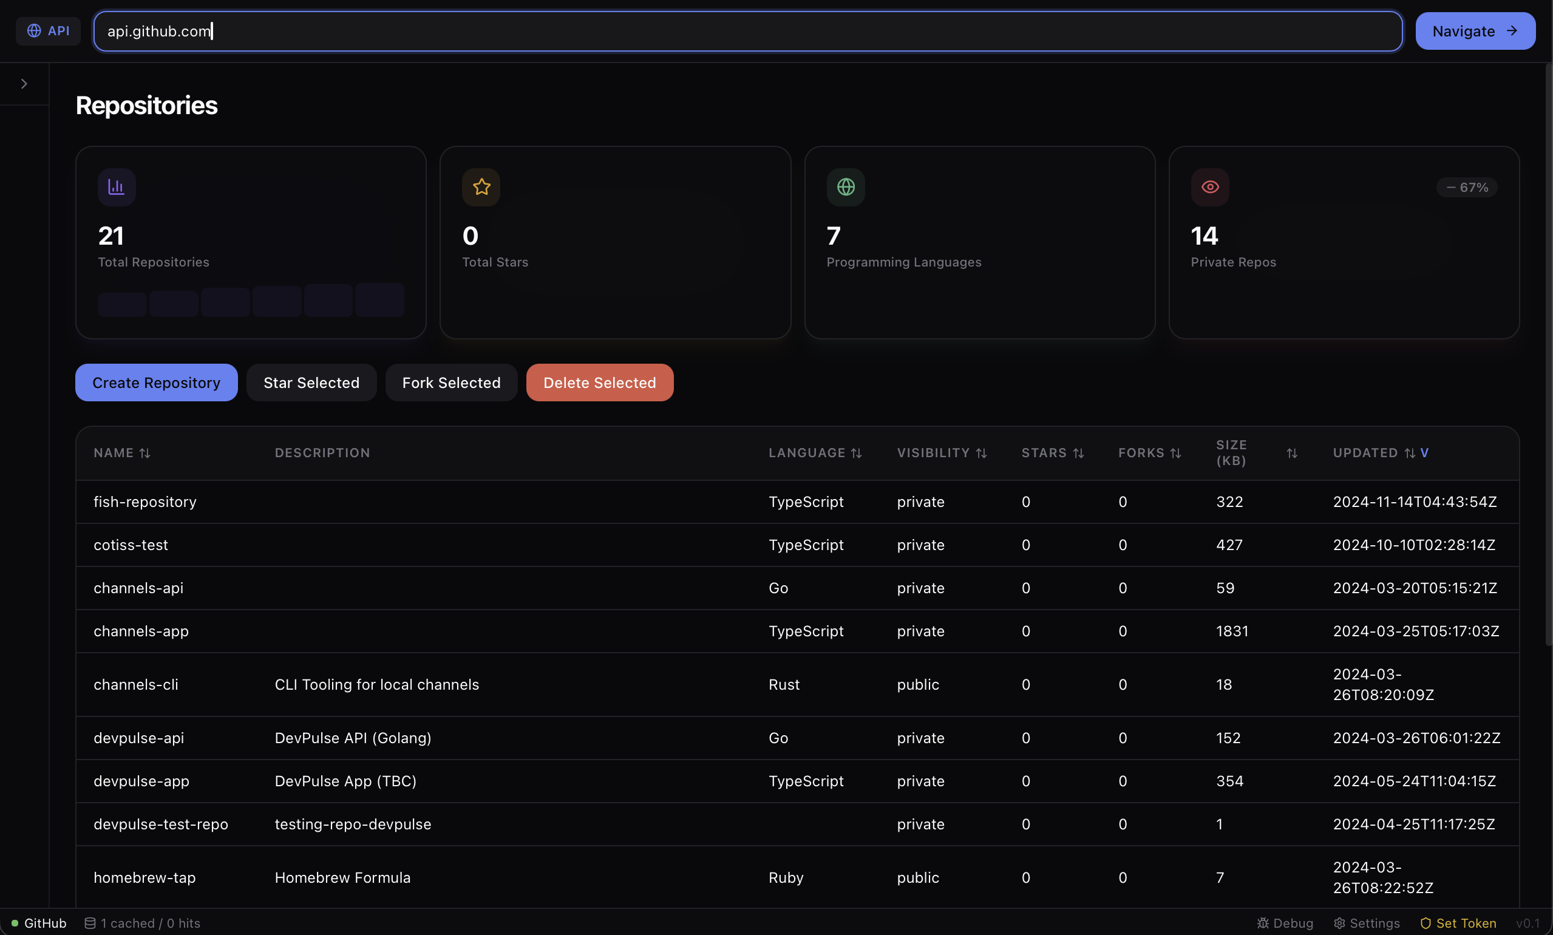The image size is (1553, 935).
Task: Select the devpulse-api row
Action: pos(798,738)
